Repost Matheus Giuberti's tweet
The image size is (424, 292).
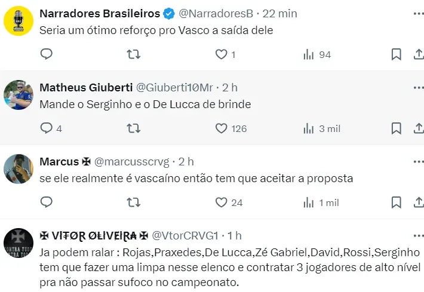tap(134, 128)
